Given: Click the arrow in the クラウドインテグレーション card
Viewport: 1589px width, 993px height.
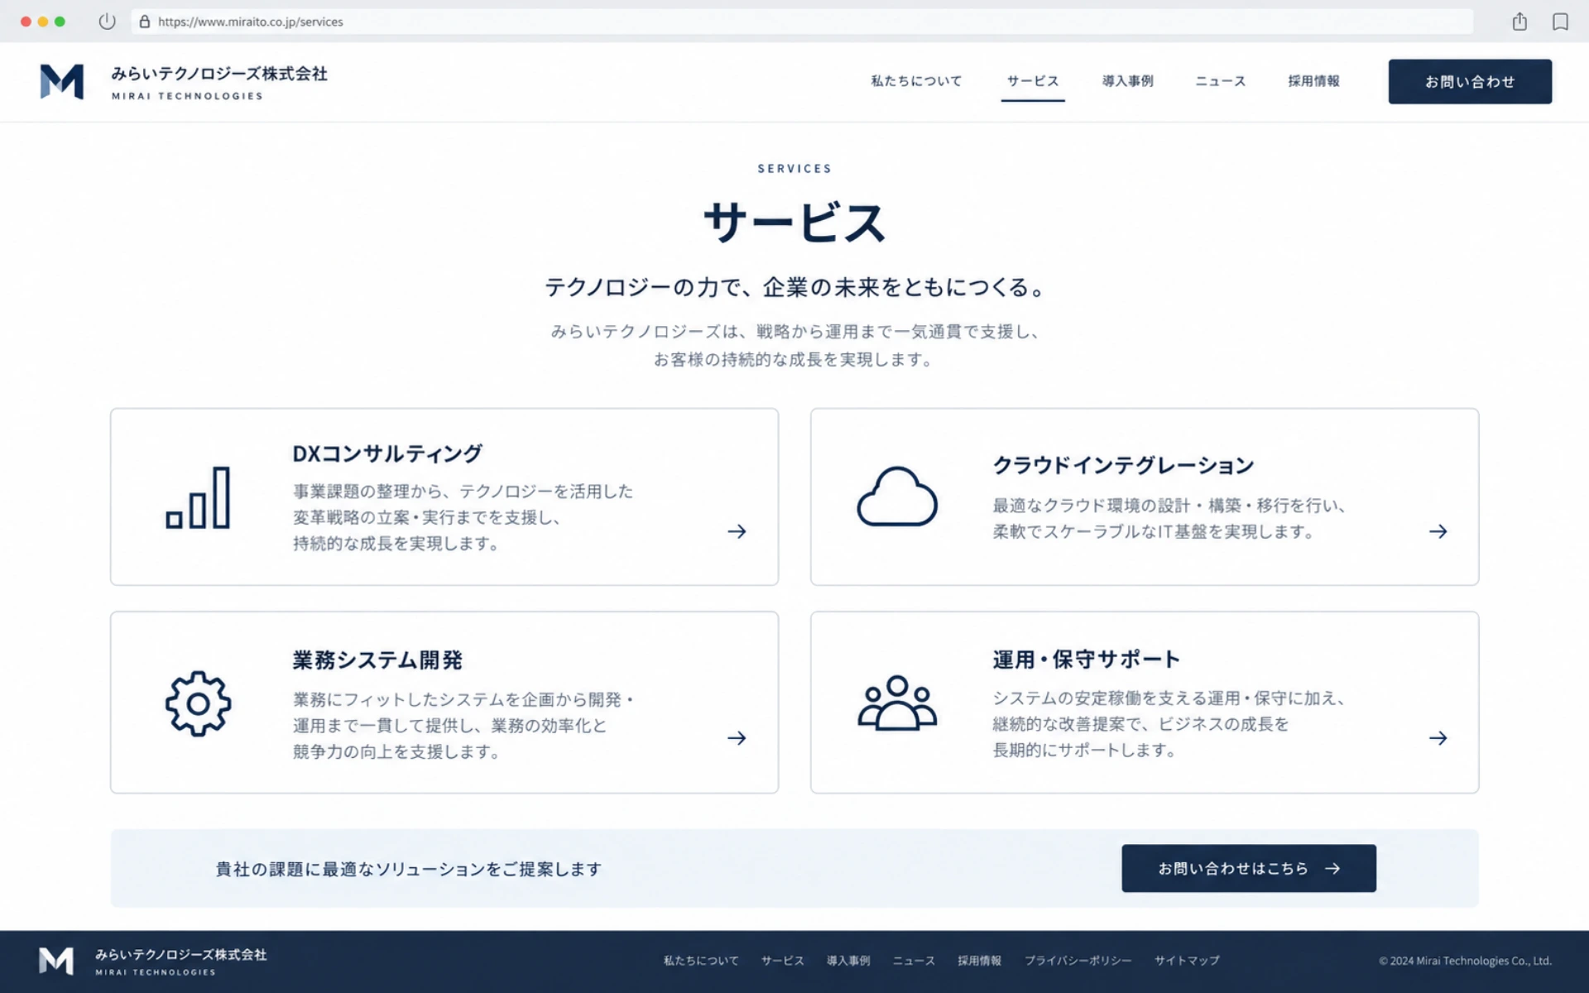Looking at the screenshot, I should tap(1438, 531).
